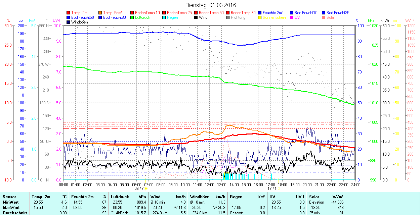This screenshot has height=215, width=420.
Task: Click the chart title Dienstag, 01.03.2016
Action: click(x=211, y=5)
